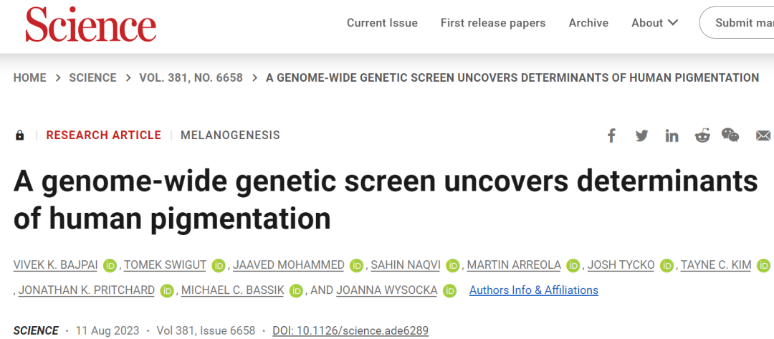Open Joanna Wysocka's ORCID icon
This screenshot has width=774, height=339.
point(450,291)
